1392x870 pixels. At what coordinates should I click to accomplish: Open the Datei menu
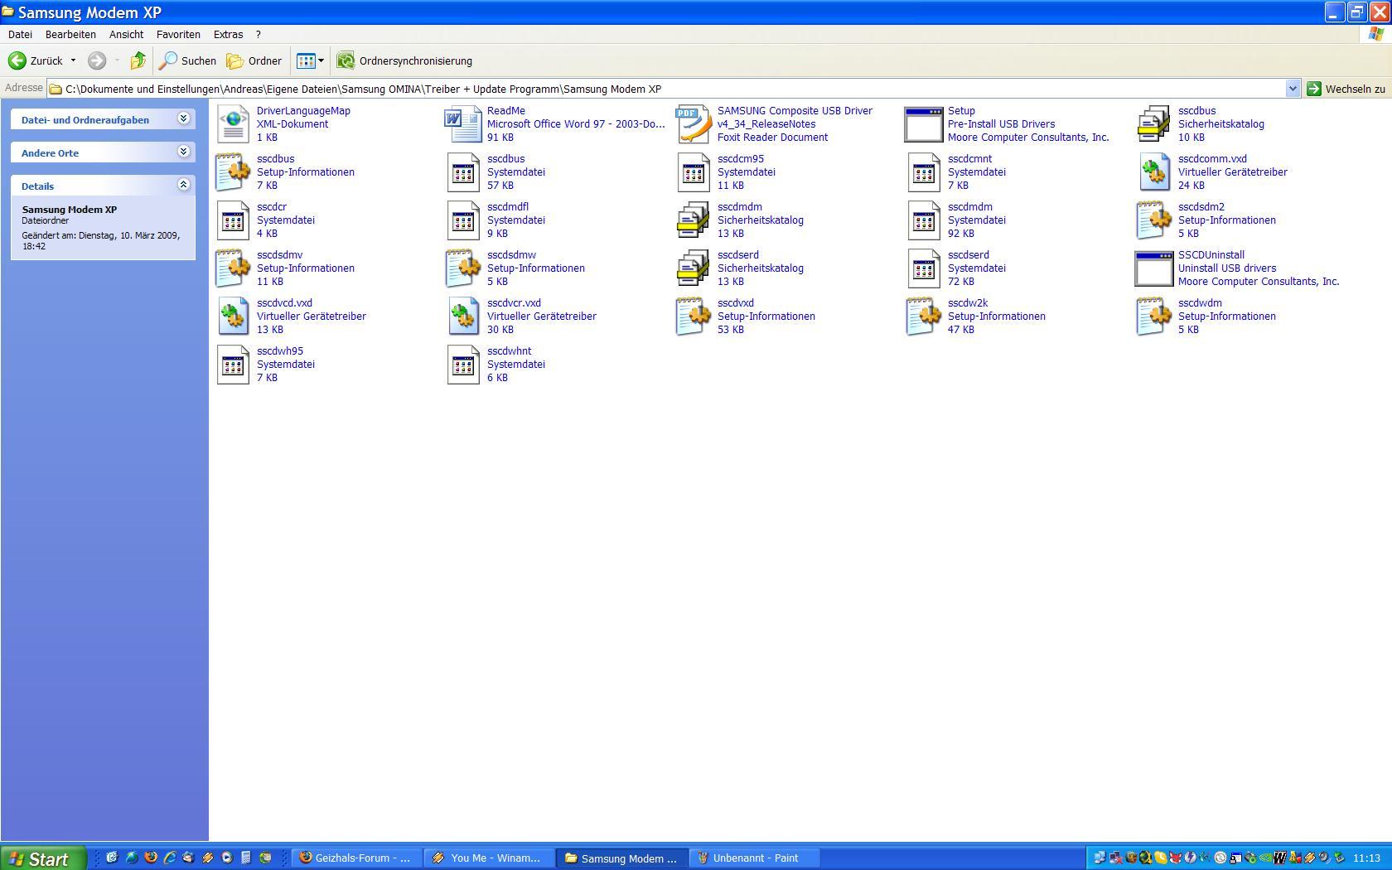(x=20, y=34)
